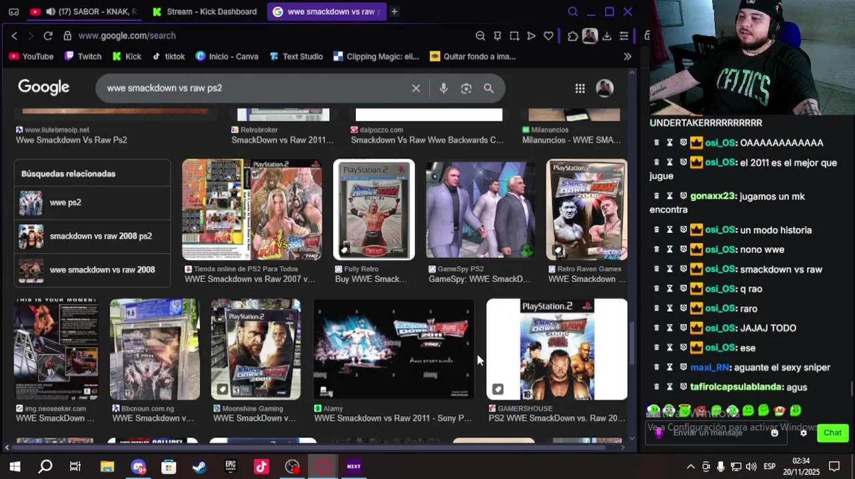Open Google Lens image search

466,88
